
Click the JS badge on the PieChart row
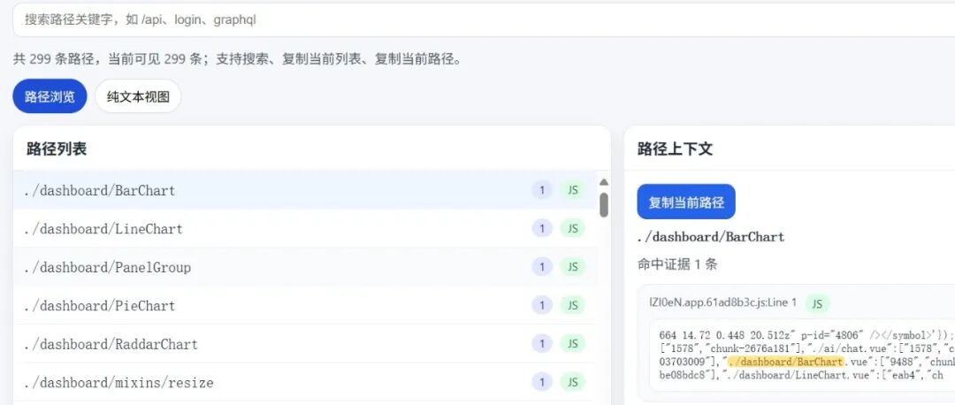572,305
